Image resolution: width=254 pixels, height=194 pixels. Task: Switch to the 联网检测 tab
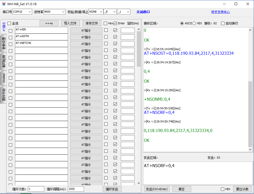tap(4, 61)
